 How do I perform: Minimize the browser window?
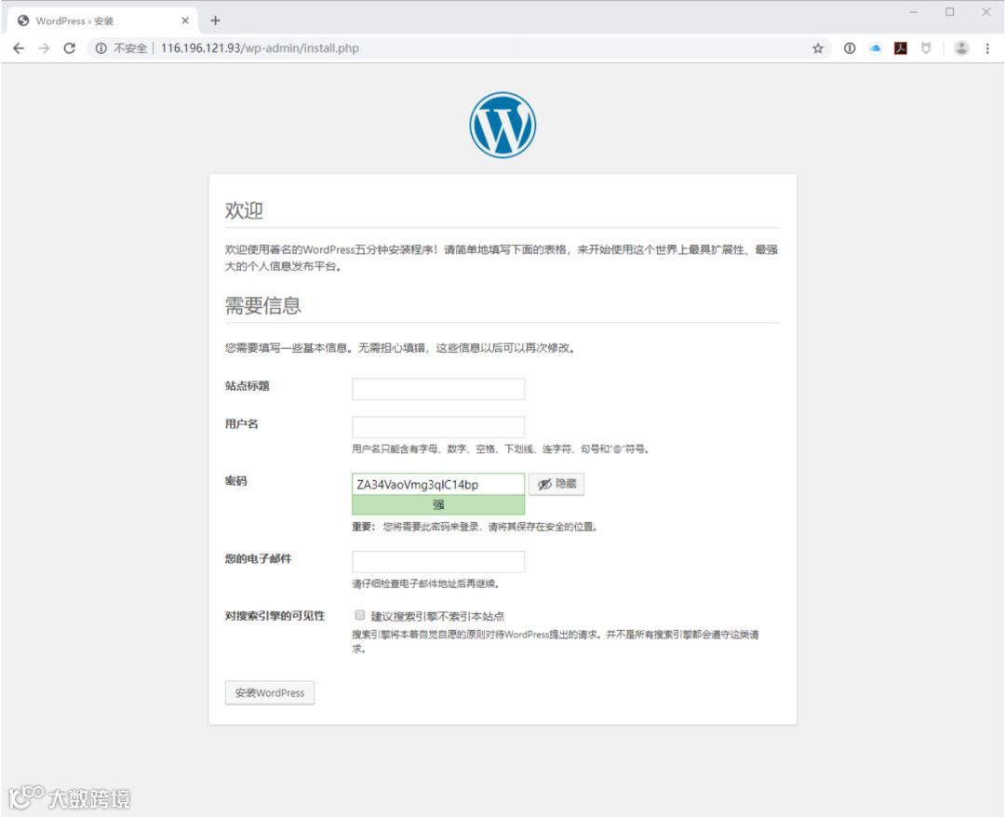coord(914,12)
